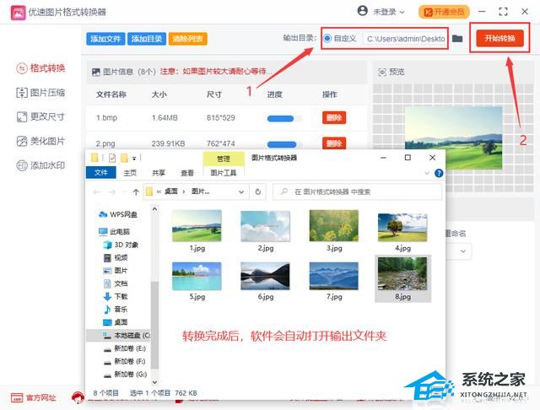Select WPS网盘 in Explorer navigation pane
Image resolution: width=540 pixels, height=410 pixels.
(118, 214)
